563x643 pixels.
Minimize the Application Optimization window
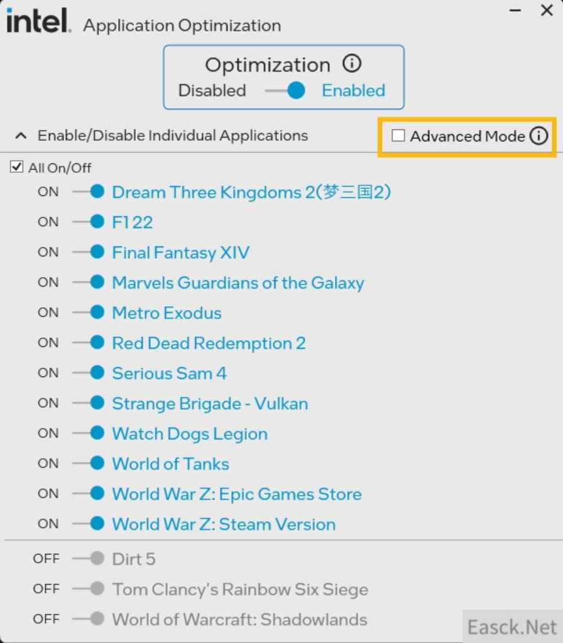pos(515,10)
